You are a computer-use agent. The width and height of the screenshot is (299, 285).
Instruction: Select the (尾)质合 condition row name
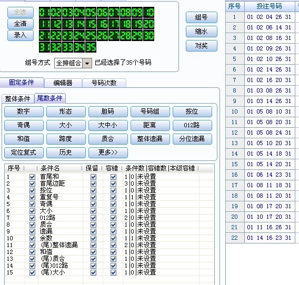coord(53,259)
